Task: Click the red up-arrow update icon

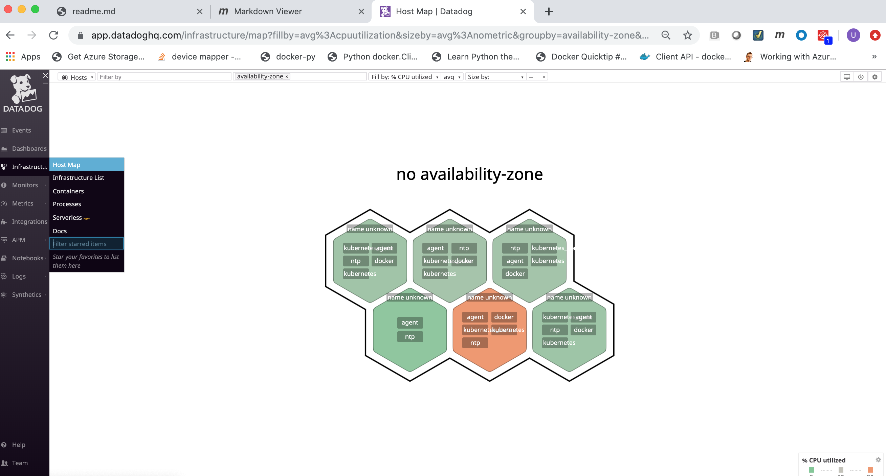Action: [x=874, y=35]
